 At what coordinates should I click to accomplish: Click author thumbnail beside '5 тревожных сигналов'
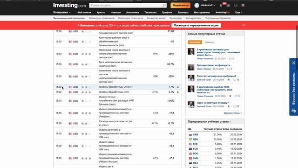(191, 51)
